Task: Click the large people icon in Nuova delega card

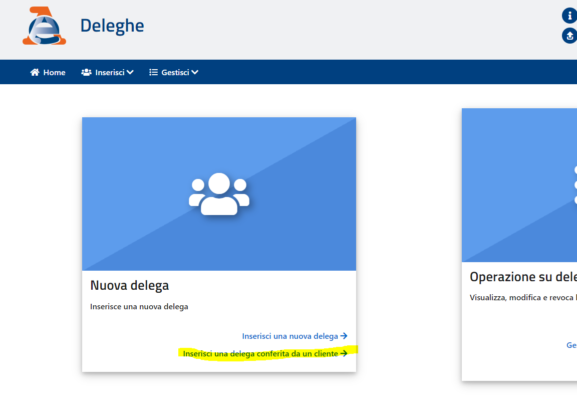Action: point(219,194)
